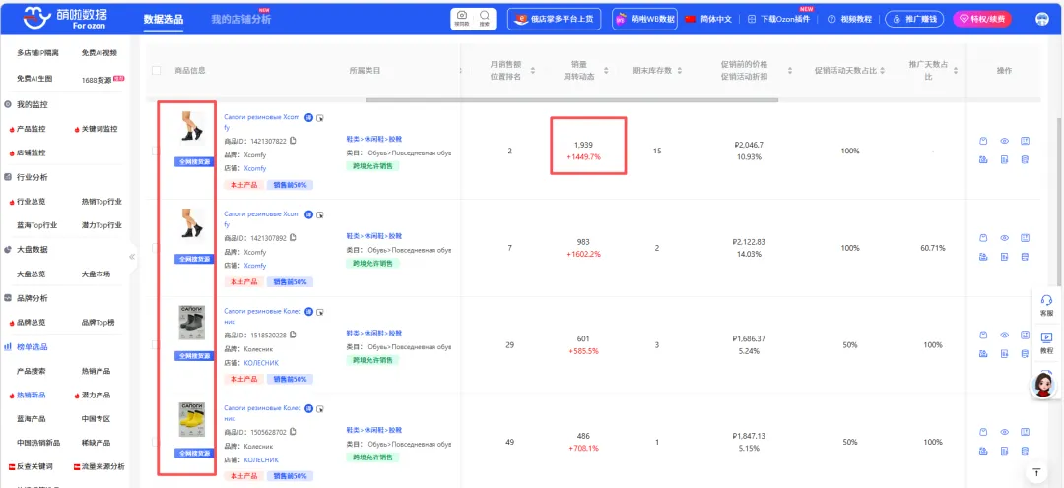Click the horizontal scrollbar under the table header
Image resolution: width=1064 pixels, height=488 pixels.
point(571,99)
